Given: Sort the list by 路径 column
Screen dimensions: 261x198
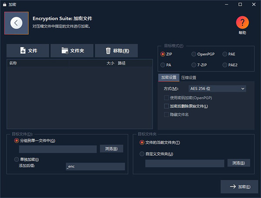Looking at the screenshot, I should (134, 63).
